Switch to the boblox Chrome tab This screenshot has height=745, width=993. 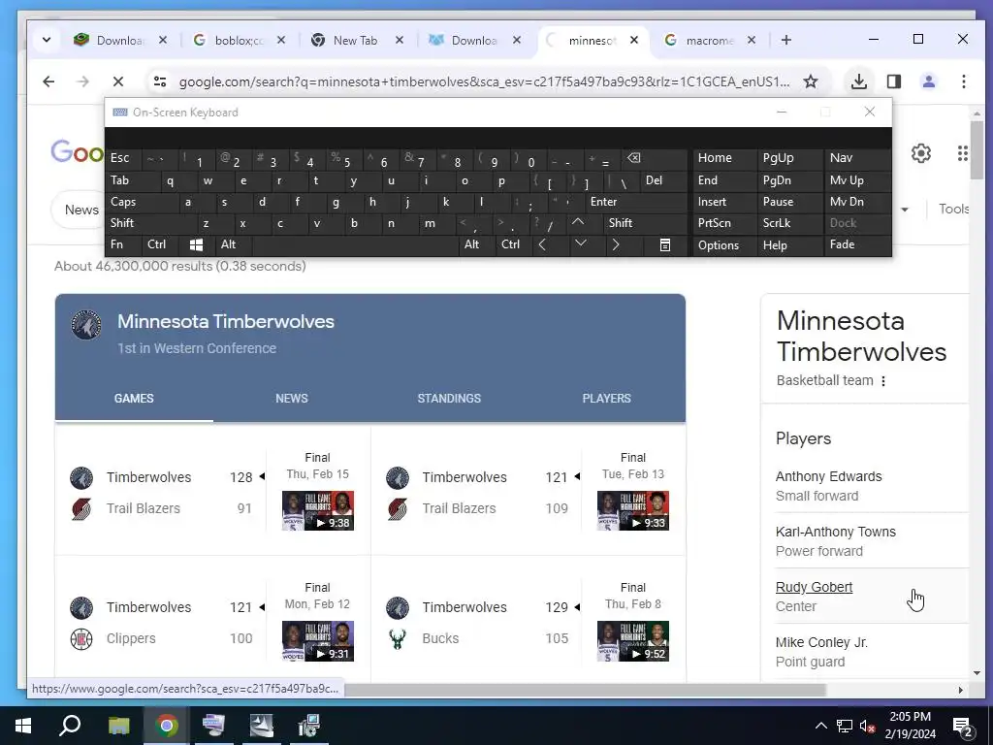tap(240, 40)
